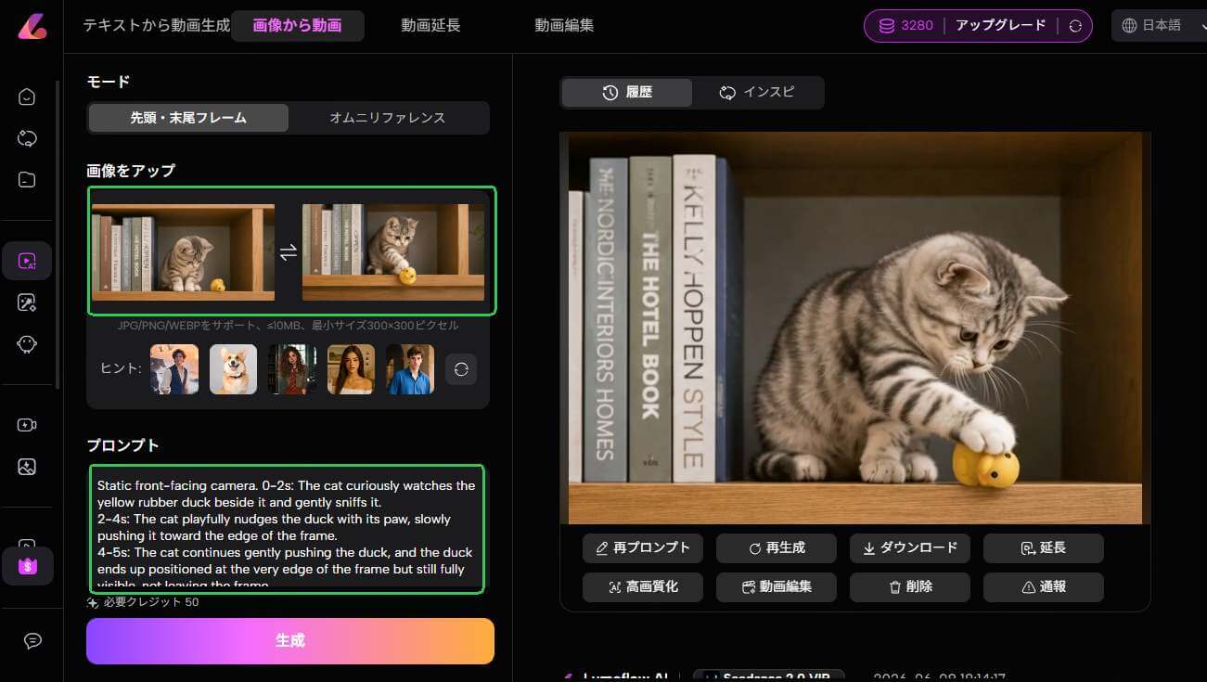Click the credit refresh icon next to アップグレード
The image size is (1207, 682).
[x=1075, y=26]
